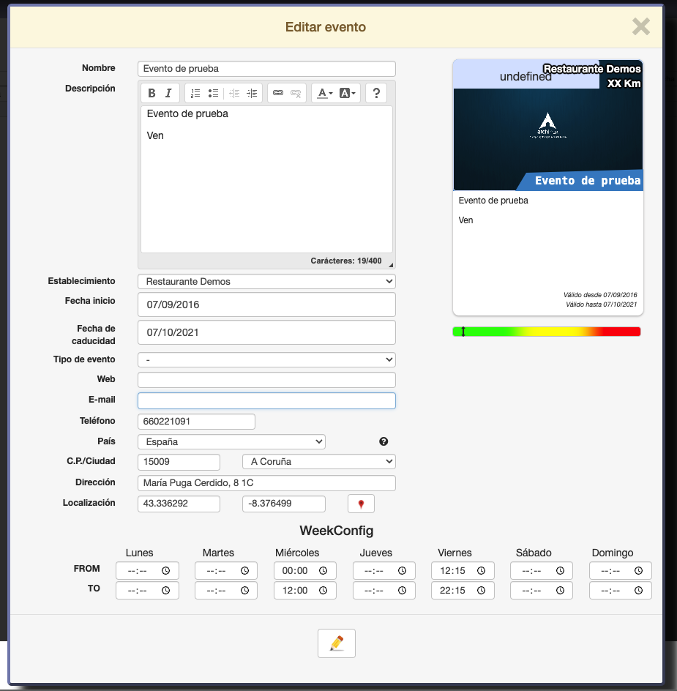Screen dimensions: 677x691
Task: Open background color picker
Action: click(348, 93)
